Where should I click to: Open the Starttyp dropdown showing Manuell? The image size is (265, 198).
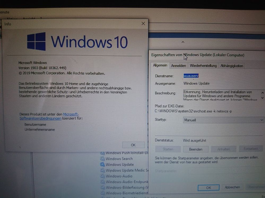tap(223, 120)
